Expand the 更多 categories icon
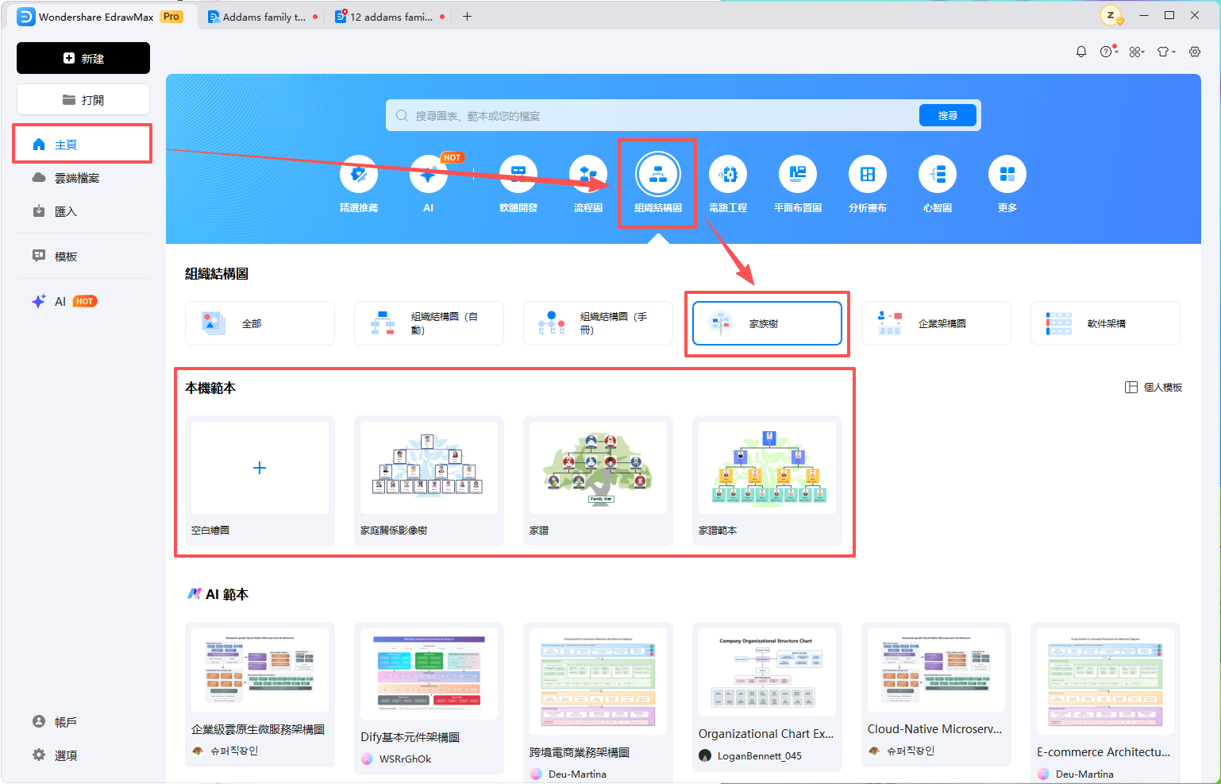 point(1007,174)
